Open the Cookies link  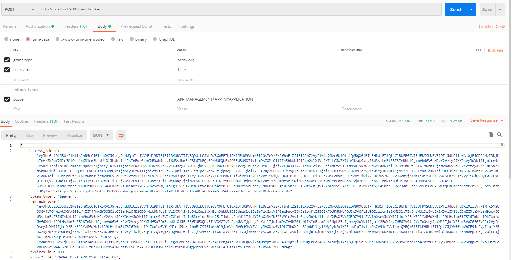click(x=486, y=27)
